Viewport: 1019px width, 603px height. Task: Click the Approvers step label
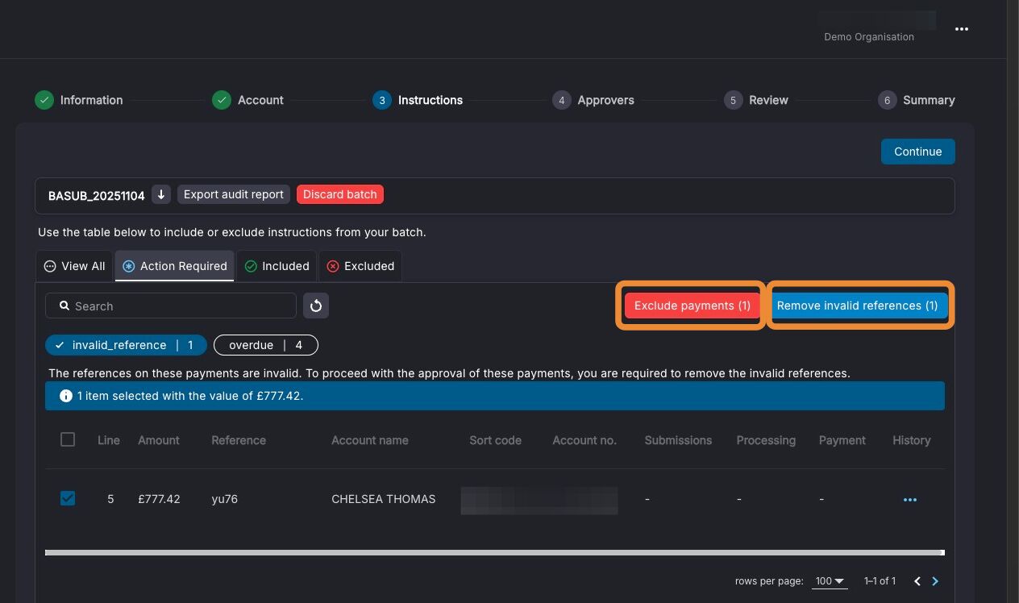point(606,100)
